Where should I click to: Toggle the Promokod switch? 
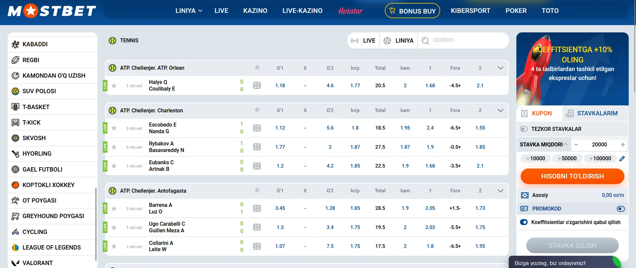[620, 209]
